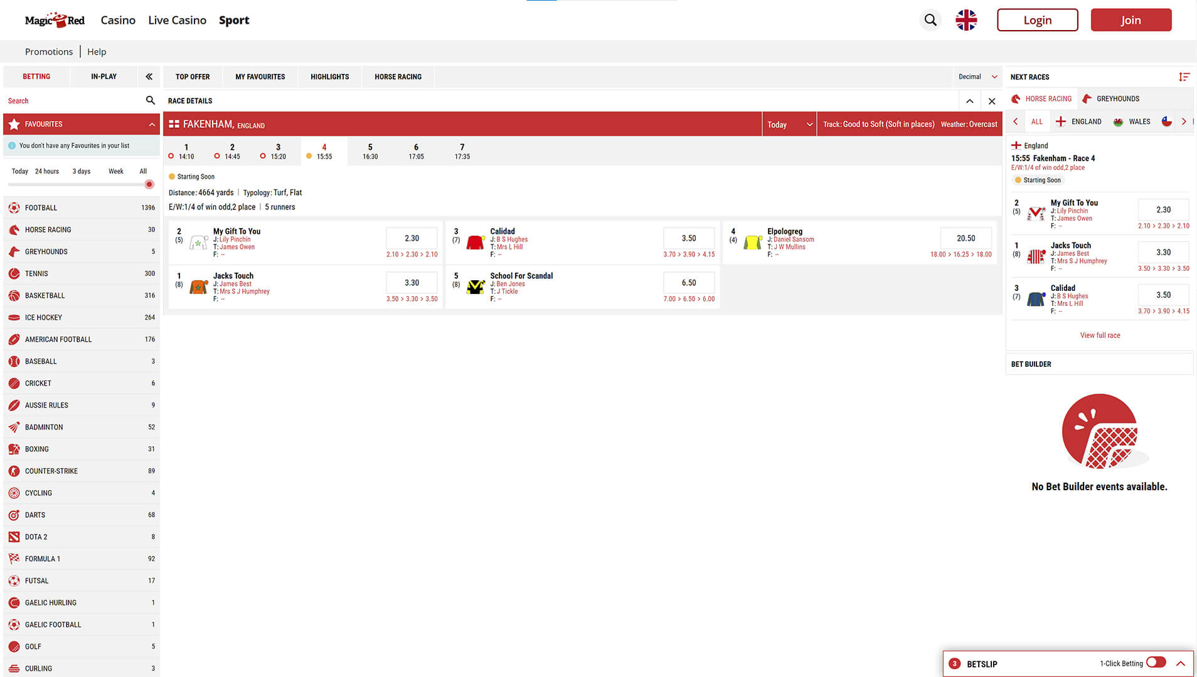This screenshot has width=1197, height=677.
Task: Open the In-Play tab
Action: coord(104,76)
